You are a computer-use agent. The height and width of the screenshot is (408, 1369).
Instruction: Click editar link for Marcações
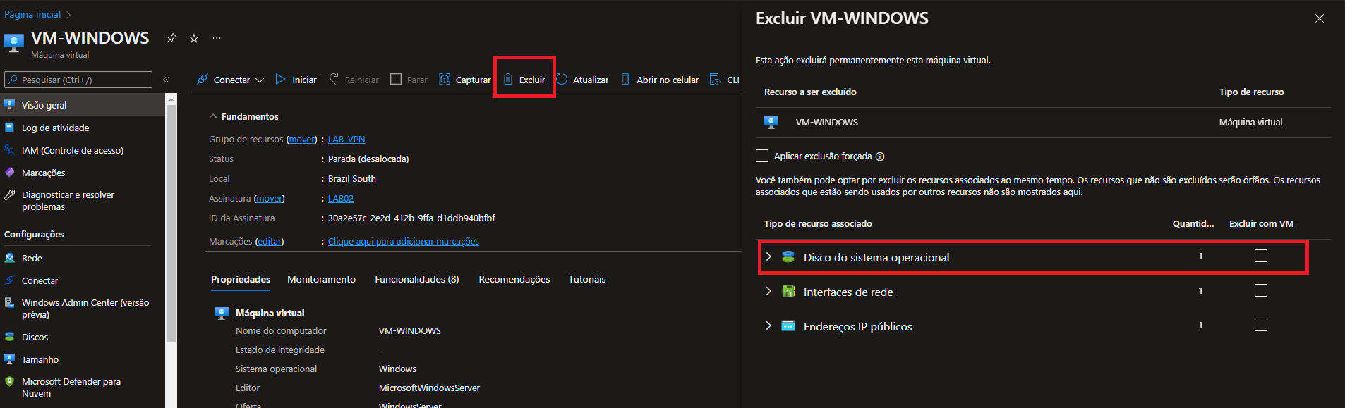[x=270, y=242]
